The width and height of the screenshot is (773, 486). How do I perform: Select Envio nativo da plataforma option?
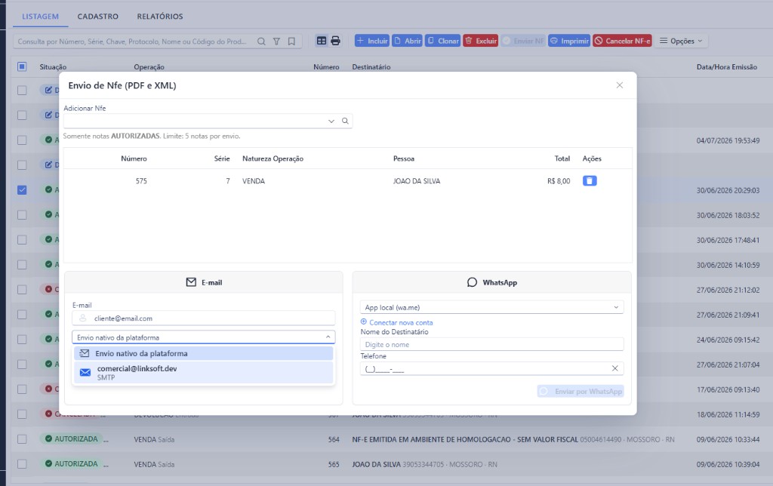pos(204,353)
